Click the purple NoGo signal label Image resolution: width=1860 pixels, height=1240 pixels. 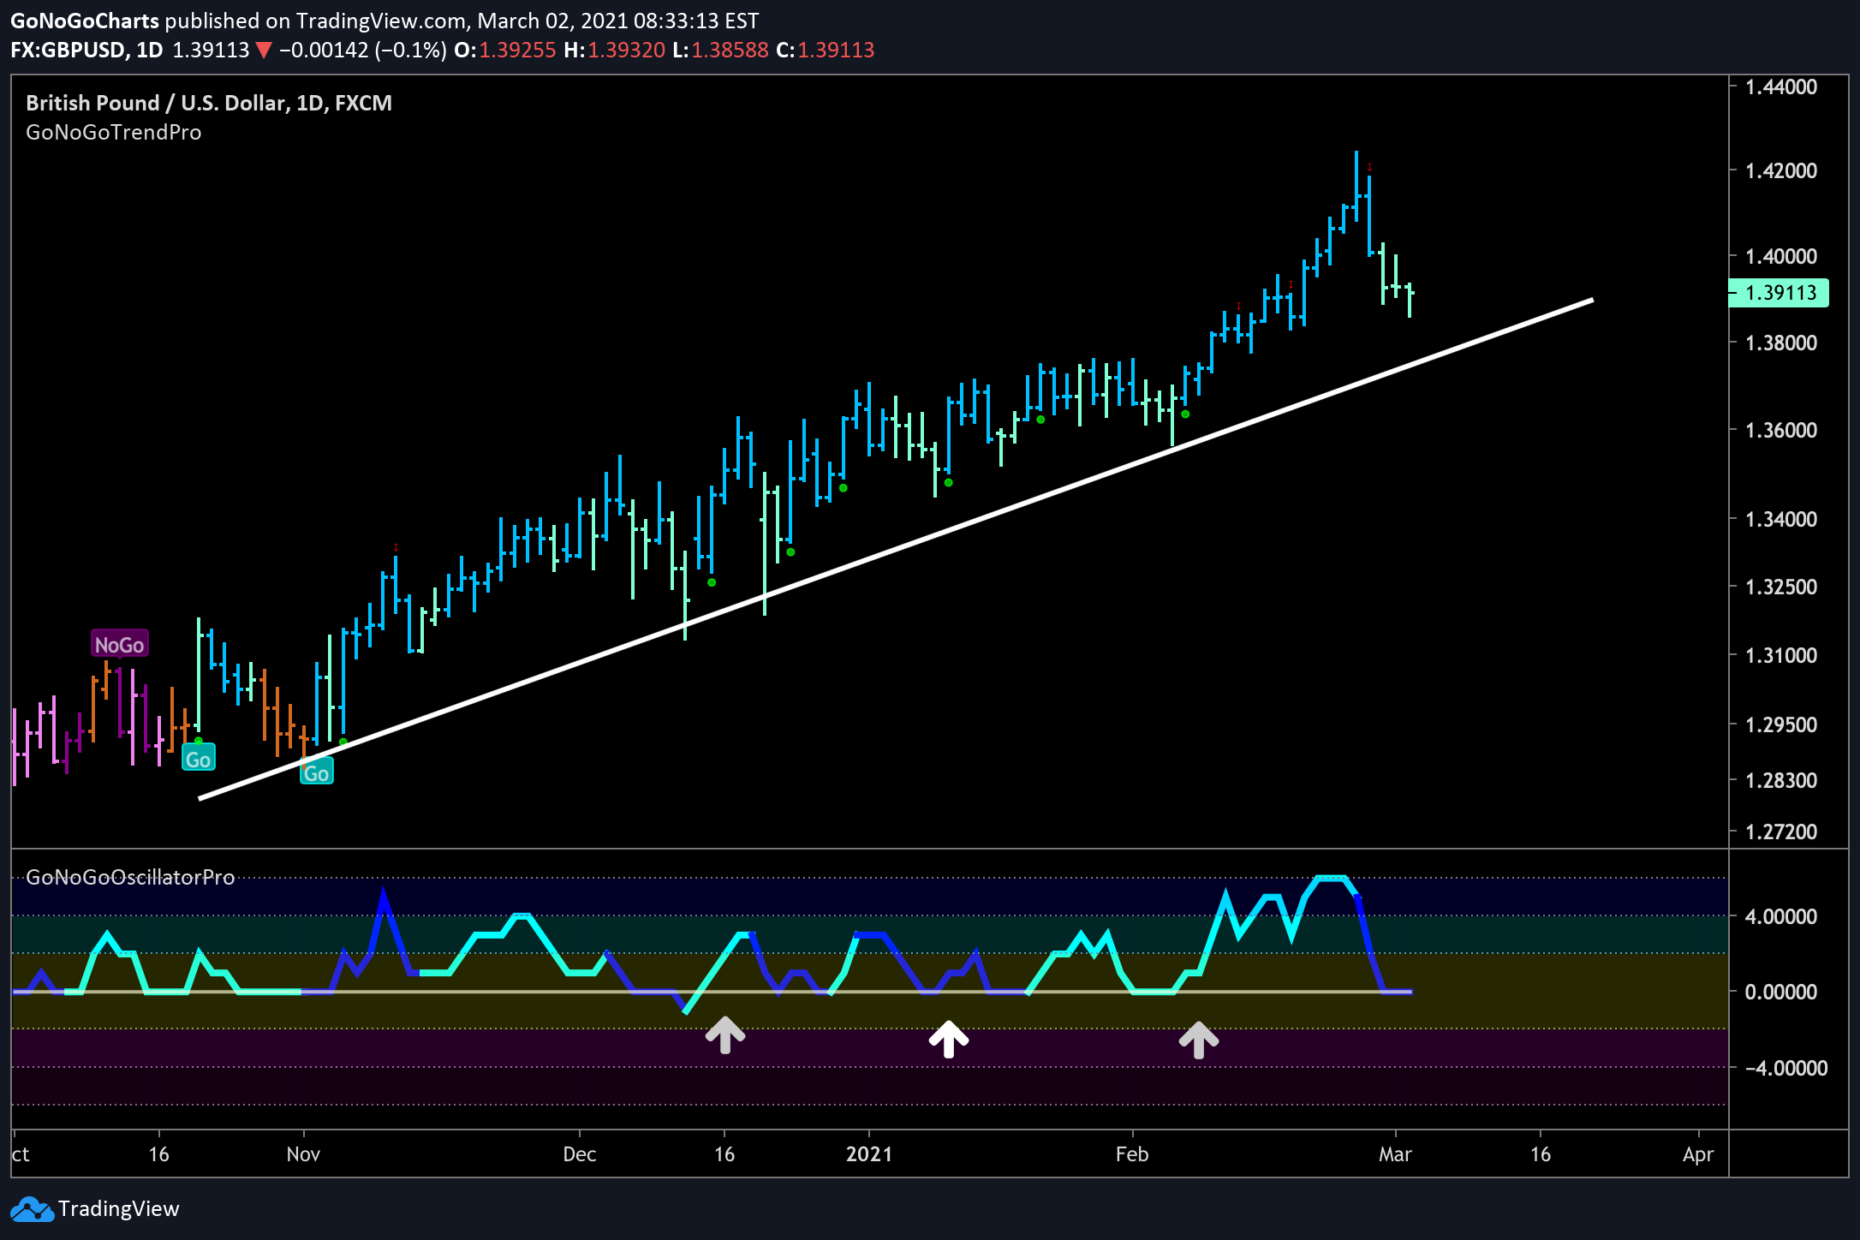(x=119, y=644)
